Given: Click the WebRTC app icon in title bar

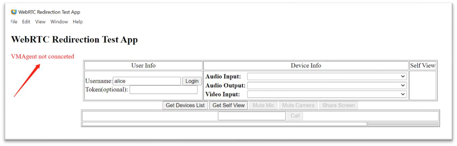Looking at the screenshot, I should (x=14, y=12).
